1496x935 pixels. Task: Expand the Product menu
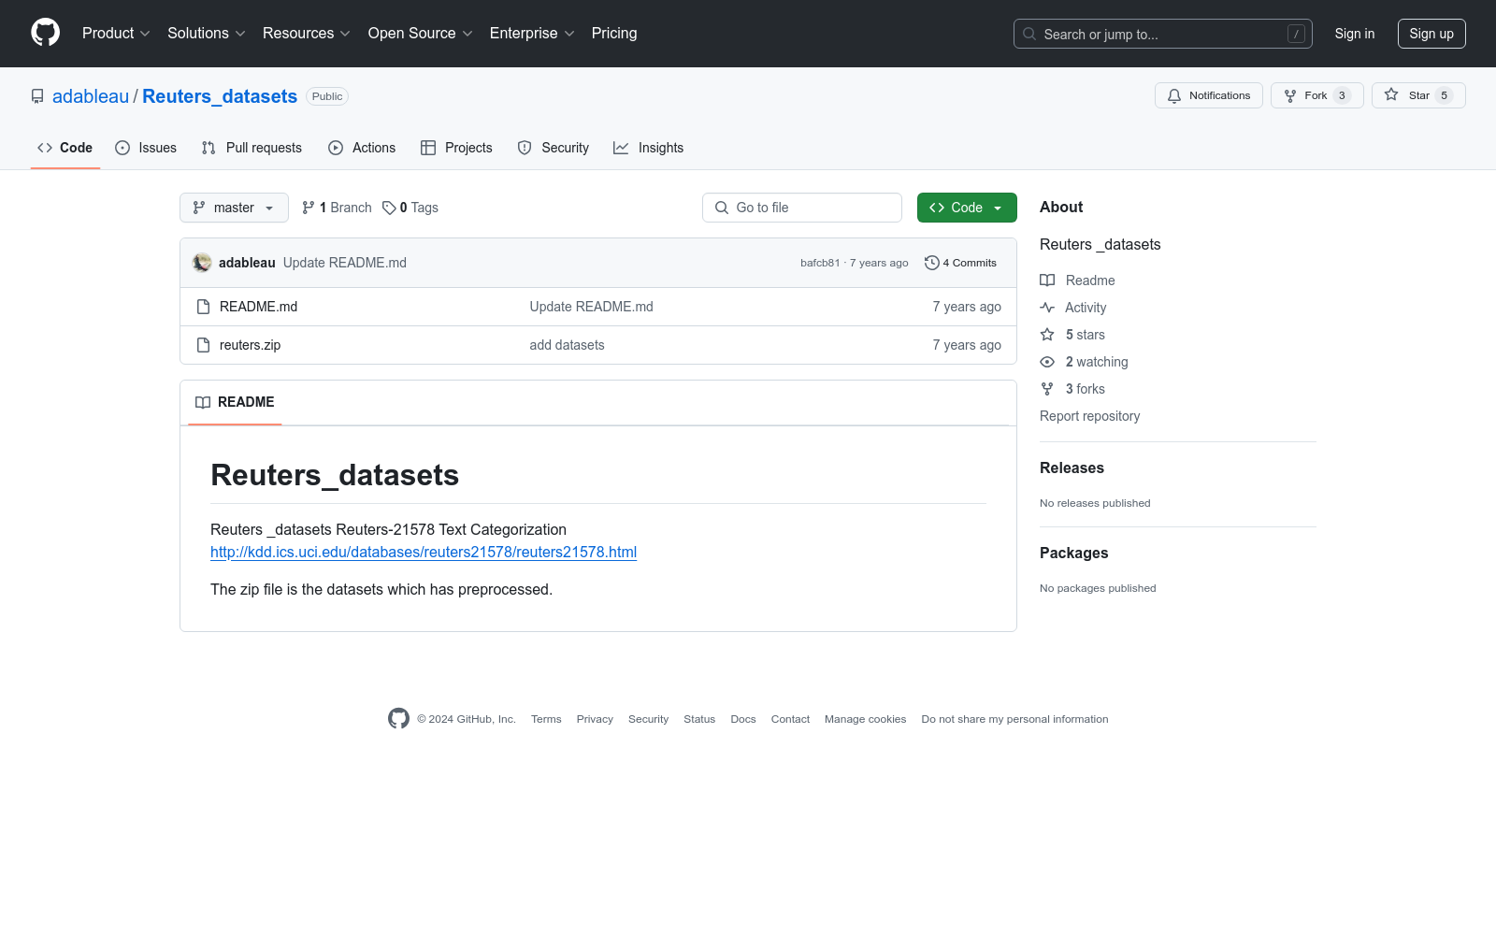[x=116, y=34]
